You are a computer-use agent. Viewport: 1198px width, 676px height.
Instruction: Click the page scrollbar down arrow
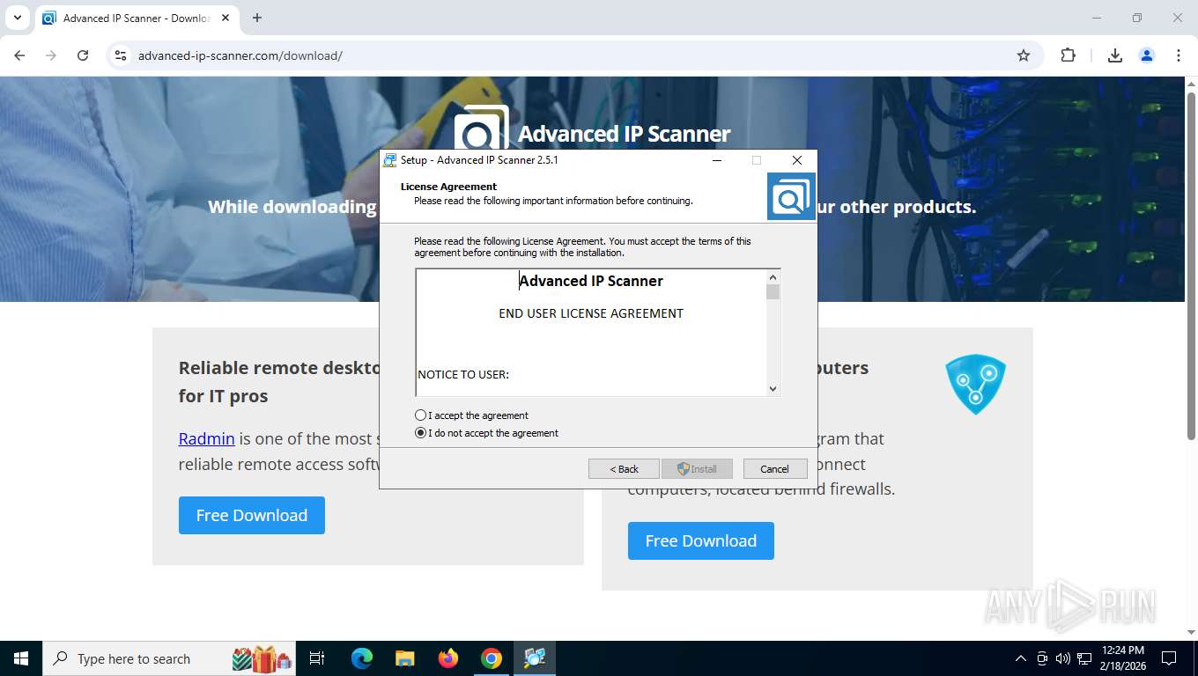point(1191,632)
